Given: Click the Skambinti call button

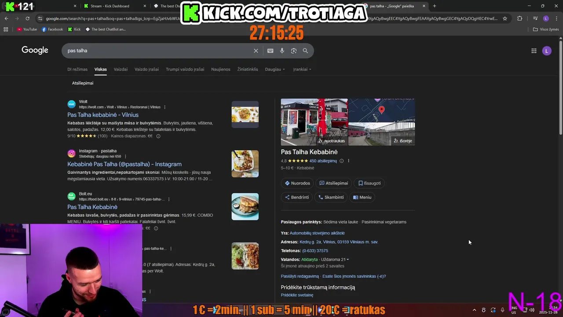Looking at the screenshot, I should [x=331, y=197].
